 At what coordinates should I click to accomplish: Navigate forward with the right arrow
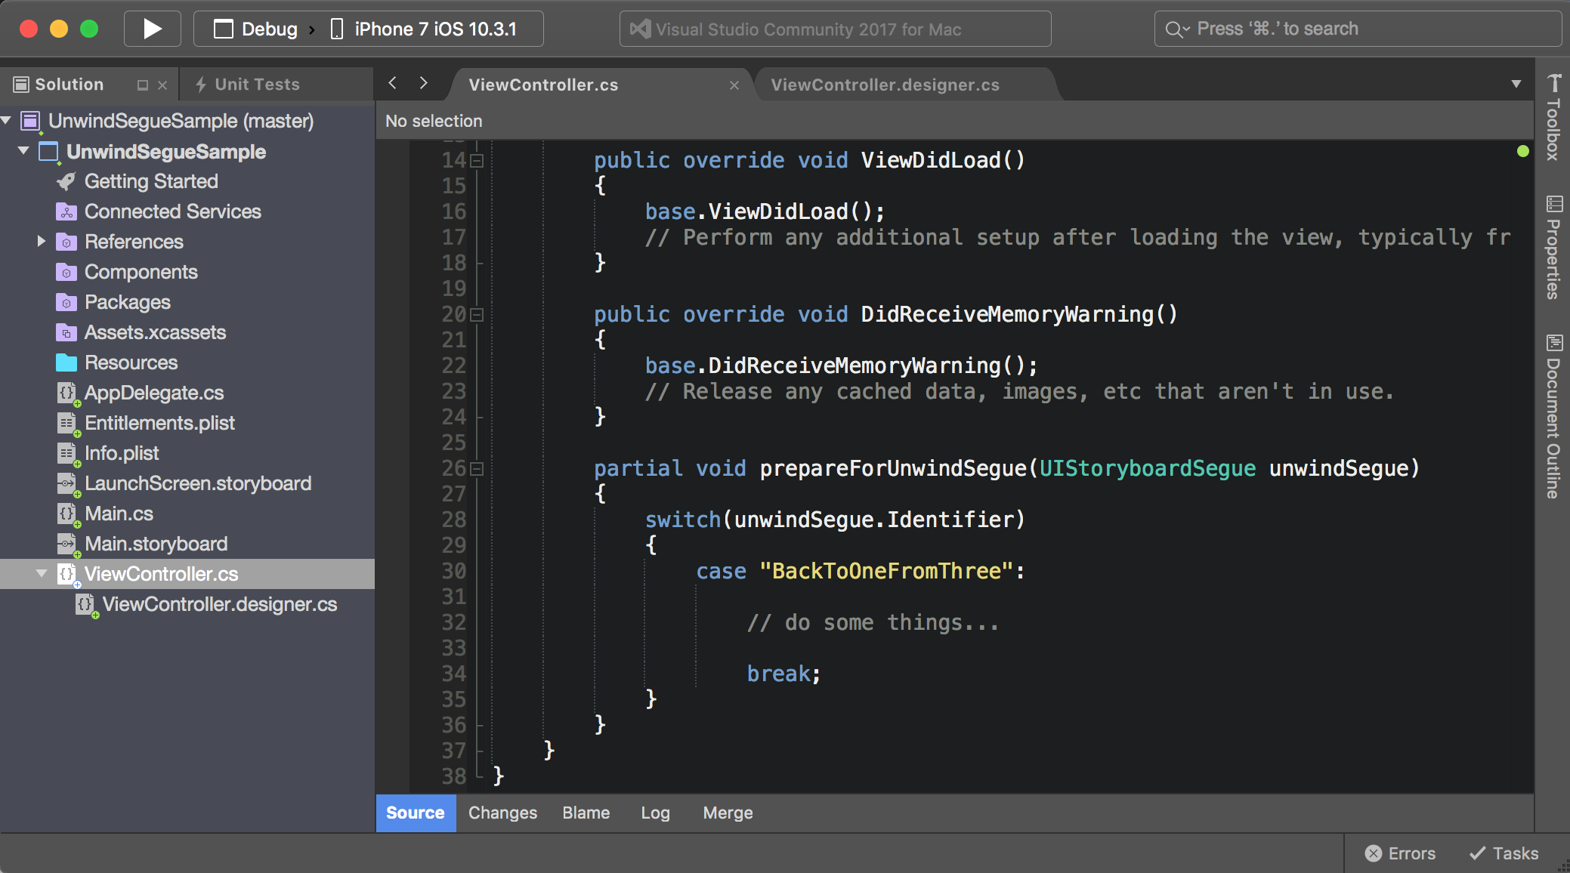(424, 83)
